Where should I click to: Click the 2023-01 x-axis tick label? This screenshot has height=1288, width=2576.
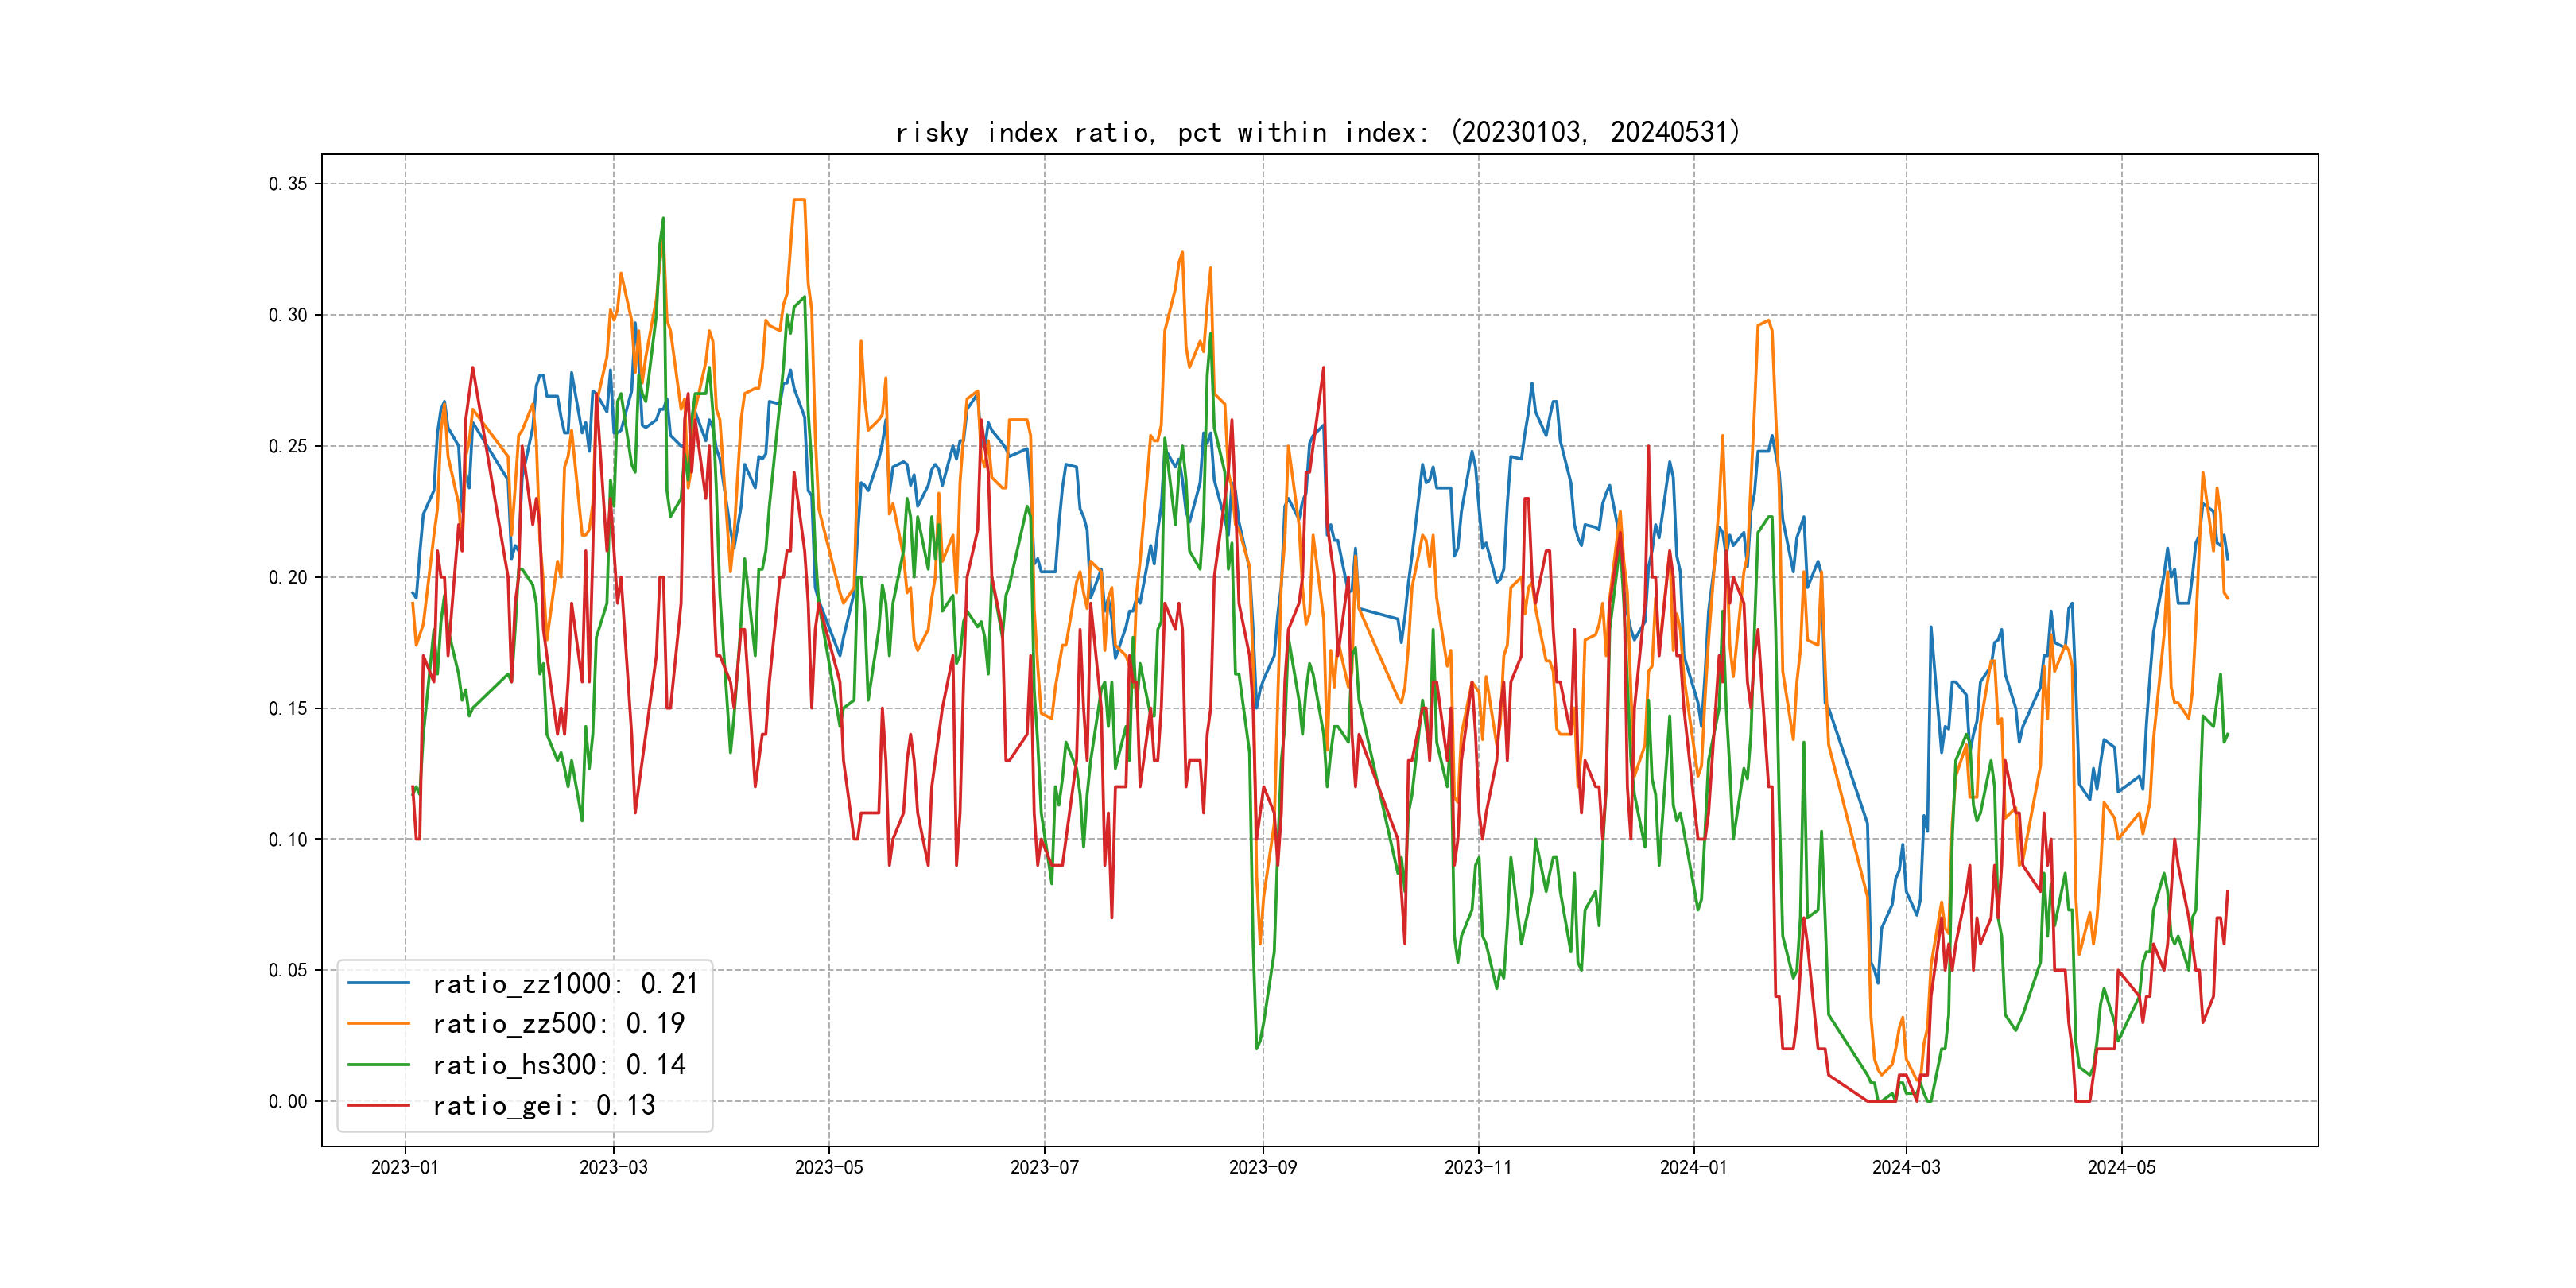405,1167
